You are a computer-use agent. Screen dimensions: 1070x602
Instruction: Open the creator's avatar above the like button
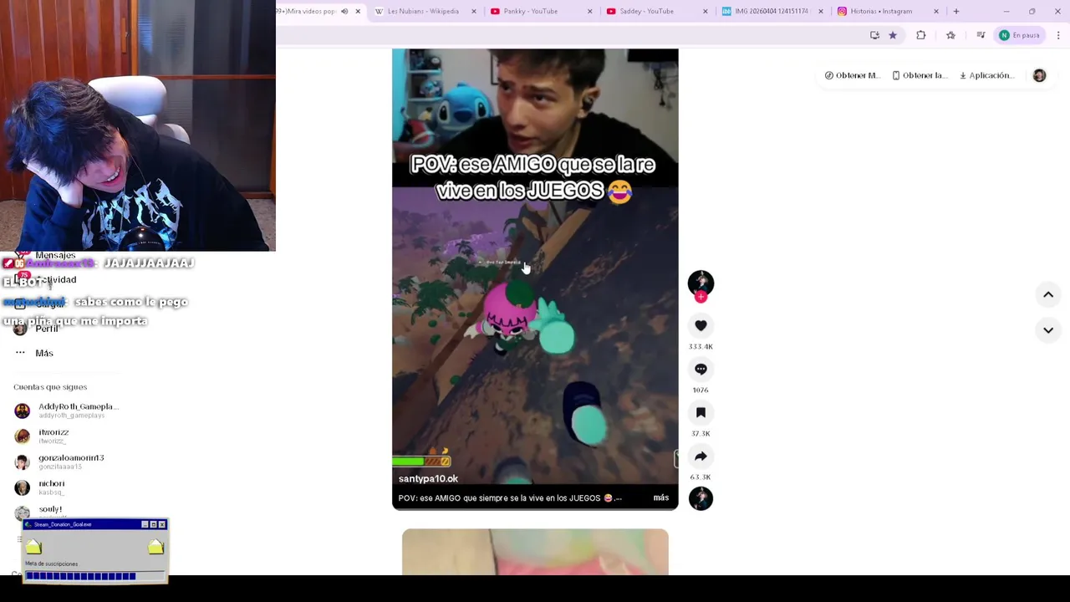701,283
